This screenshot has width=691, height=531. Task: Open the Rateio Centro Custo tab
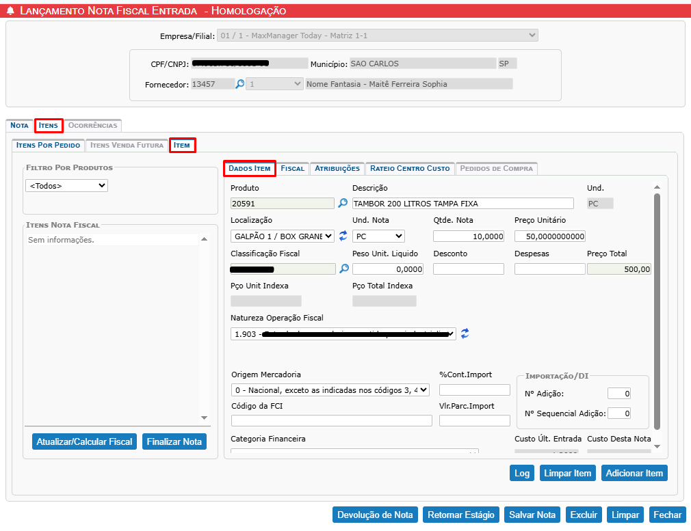[410, 168]
